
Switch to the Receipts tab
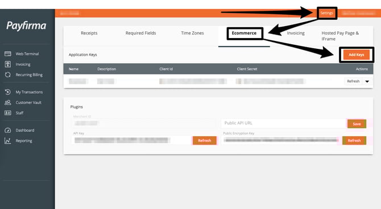pos(89,33)
